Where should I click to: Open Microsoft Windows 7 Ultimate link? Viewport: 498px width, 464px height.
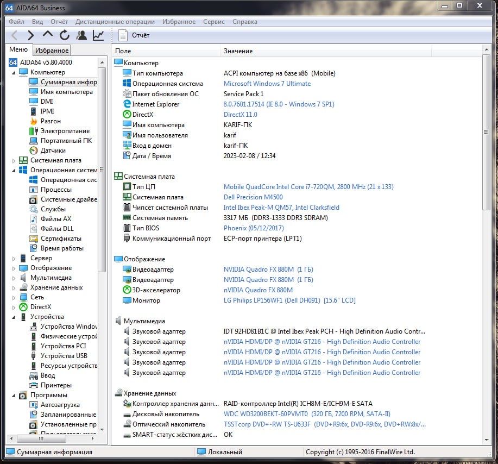pos(267,84)
